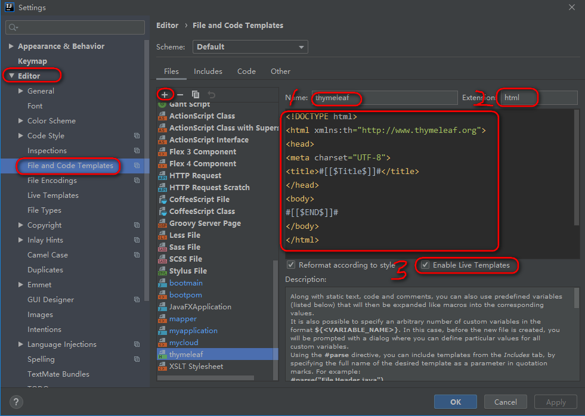Click the Cancel button
This screenshot has width=585, height=416.
tap(506, 402)
